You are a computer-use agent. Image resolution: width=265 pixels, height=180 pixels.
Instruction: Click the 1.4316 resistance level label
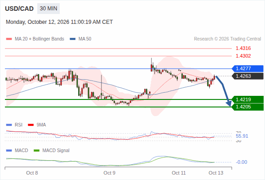(x=243, y=48)
